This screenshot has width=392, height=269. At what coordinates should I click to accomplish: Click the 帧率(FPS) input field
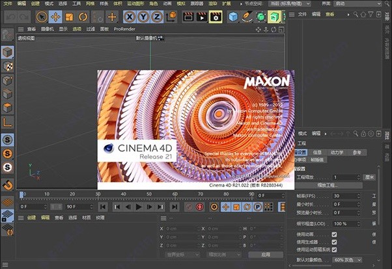[346, 196]
